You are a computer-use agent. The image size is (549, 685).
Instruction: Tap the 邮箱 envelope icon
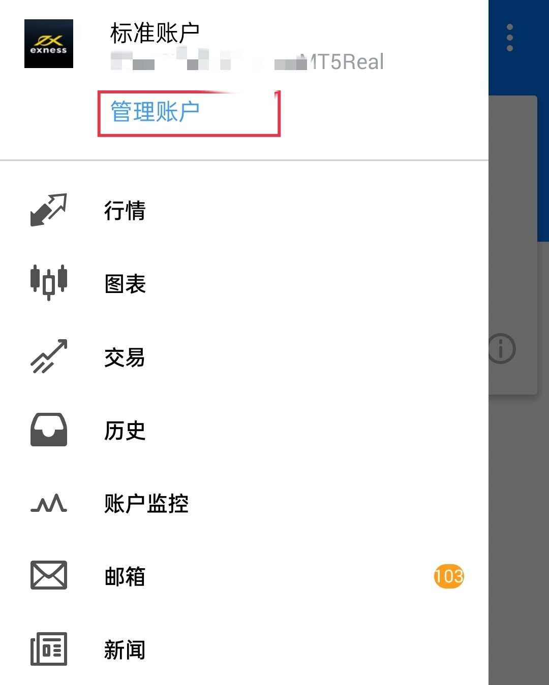(x=49, y=575)
